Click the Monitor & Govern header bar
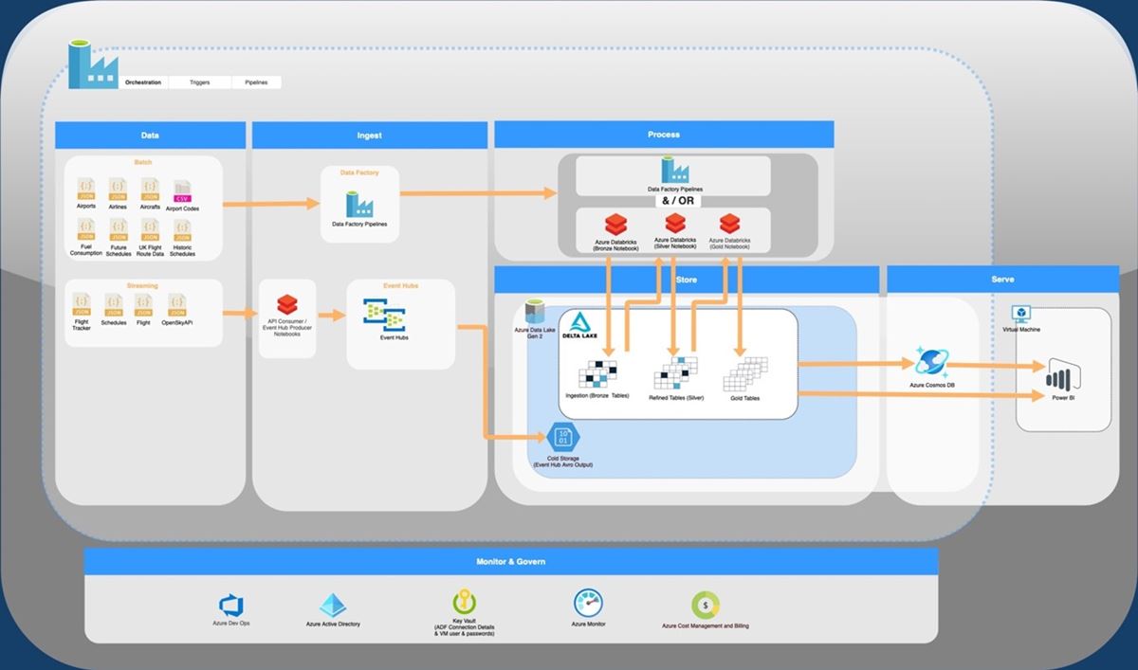 [x=511, y=561]
